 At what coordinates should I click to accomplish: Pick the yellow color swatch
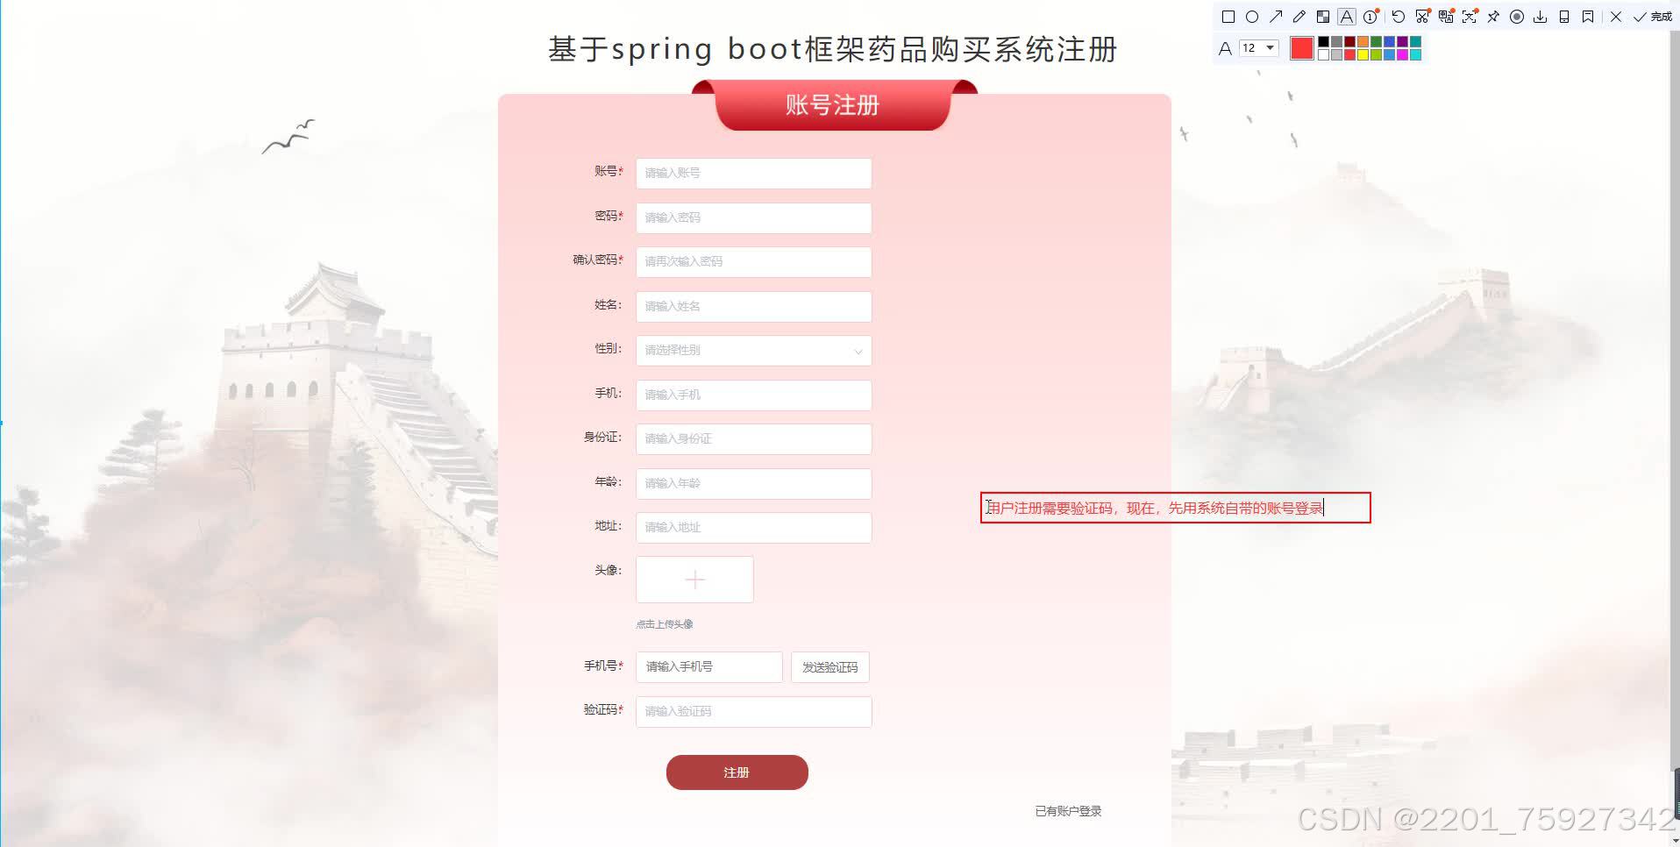(1363, 54)
